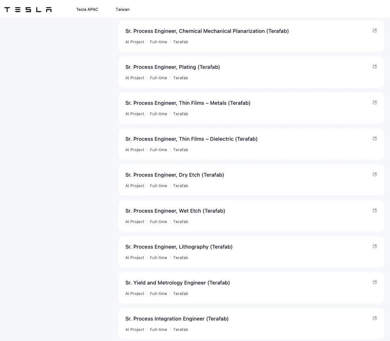Share the Wet Etch engineer job
Image resolution: width=390 pixels, height=341 pixels.
click(375, 210)
